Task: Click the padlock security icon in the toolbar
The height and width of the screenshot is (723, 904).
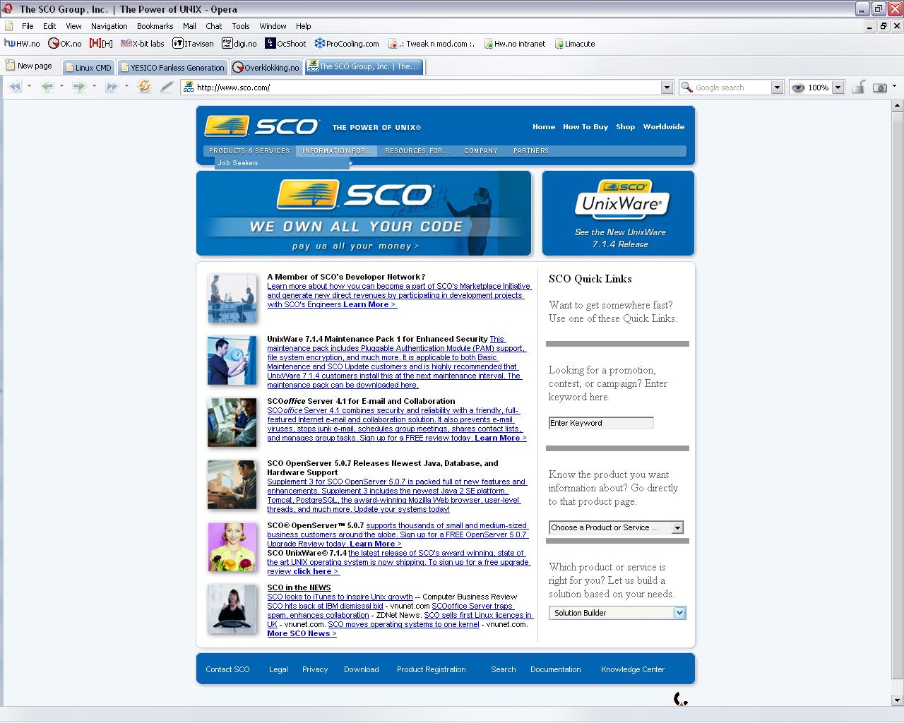Action: tap(858, 88)
